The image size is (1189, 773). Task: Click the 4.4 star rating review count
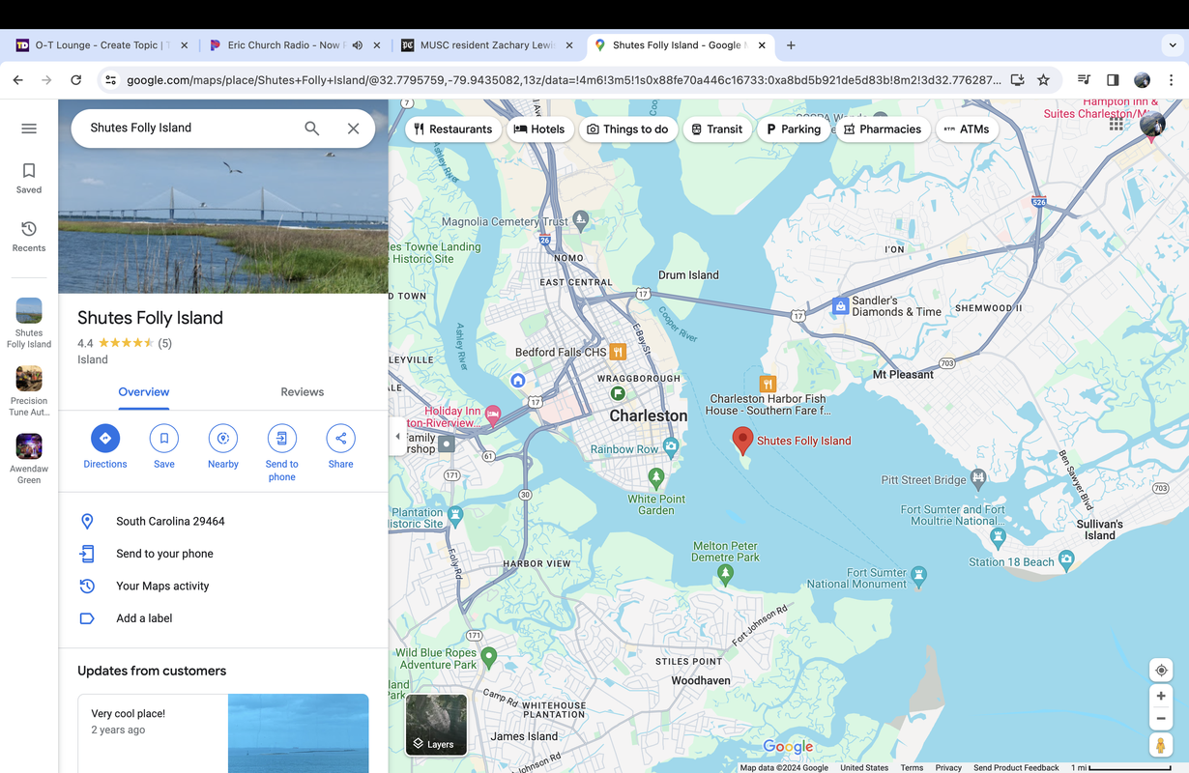point(165,343)
